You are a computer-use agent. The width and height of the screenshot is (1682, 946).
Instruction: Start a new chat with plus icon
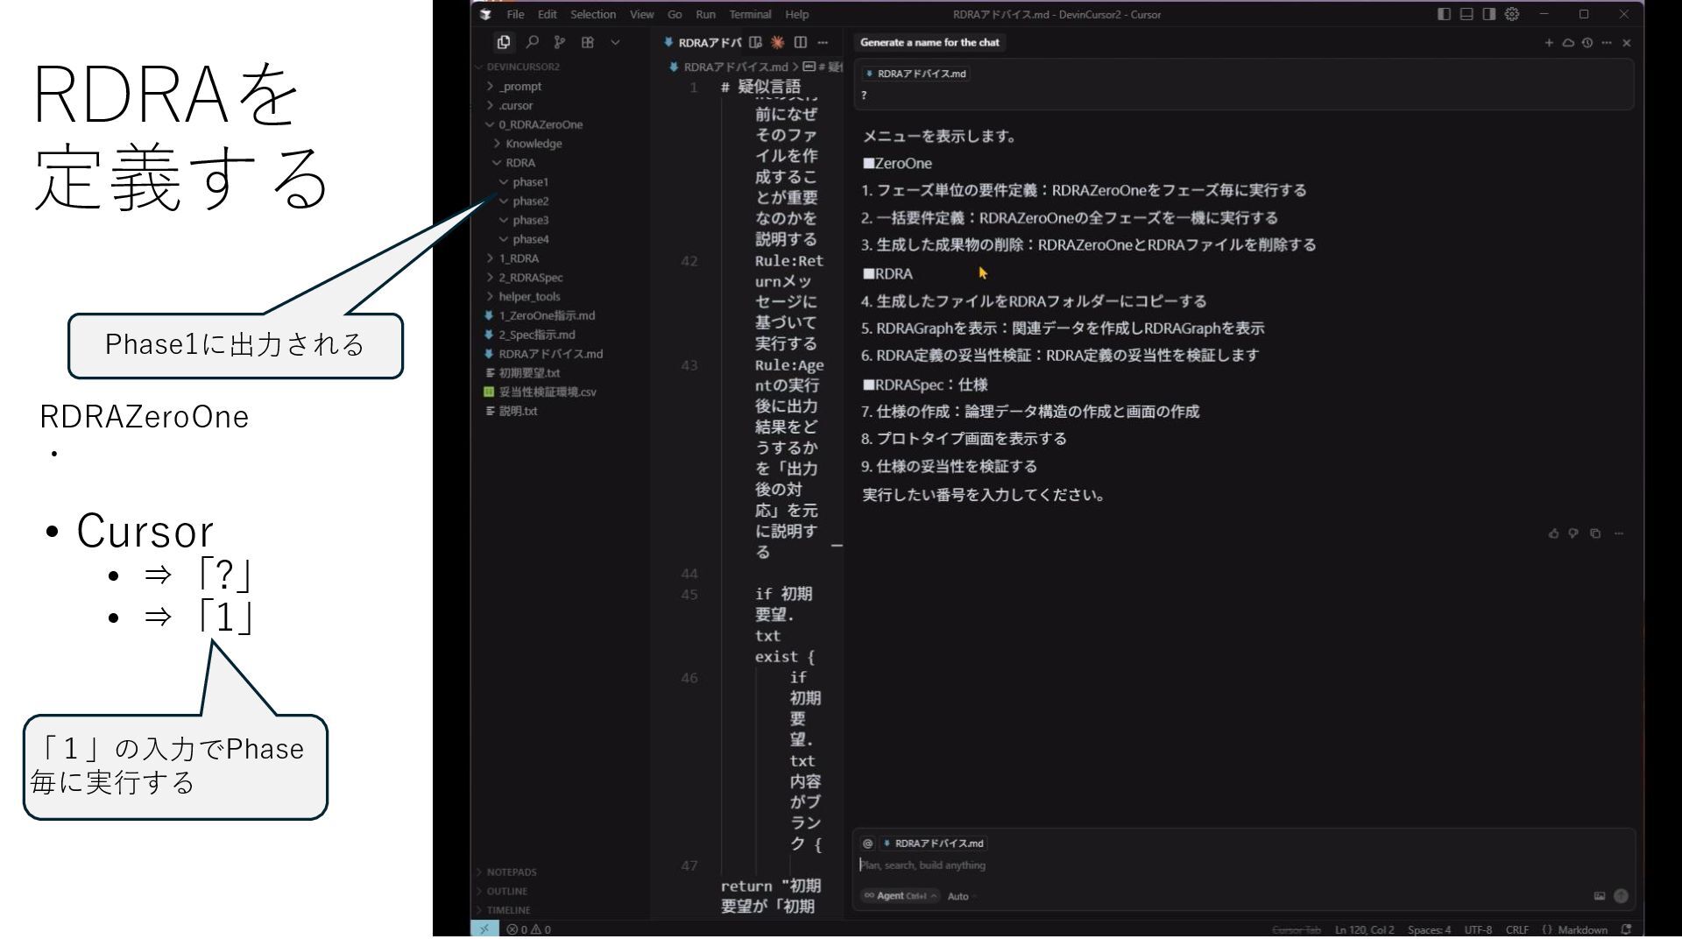(x=1549, y=43)
